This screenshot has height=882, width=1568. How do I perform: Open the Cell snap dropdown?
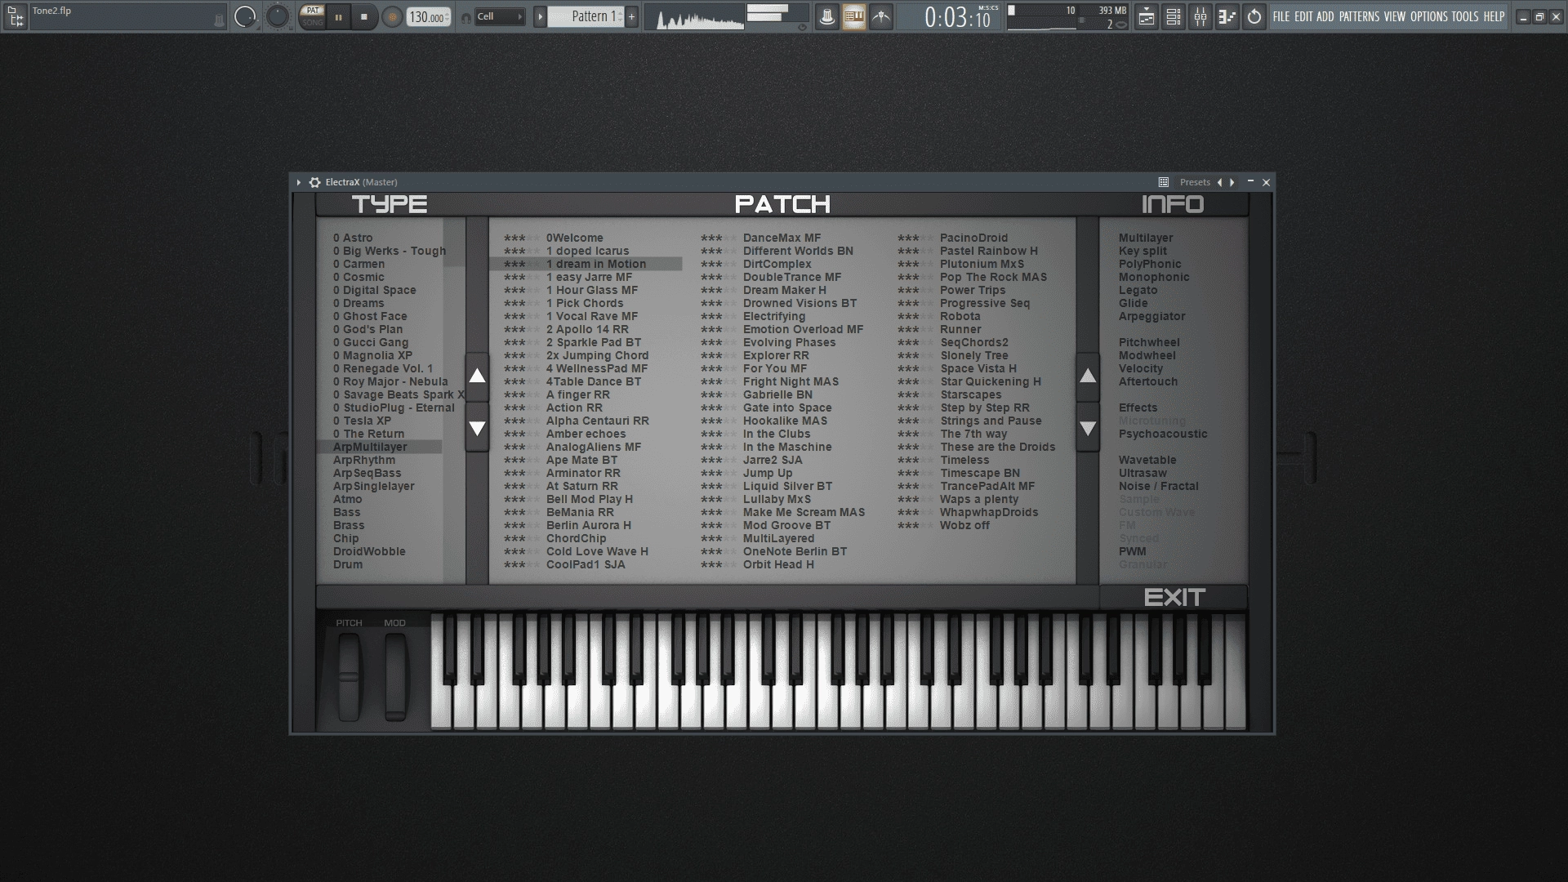(500, 16)
